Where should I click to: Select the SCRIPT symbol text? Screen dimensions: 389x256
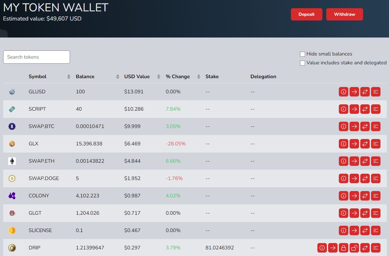click(x=37, y=109)
